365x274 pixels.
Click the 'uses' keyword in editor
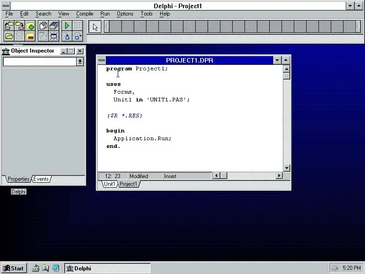point(113,84)
